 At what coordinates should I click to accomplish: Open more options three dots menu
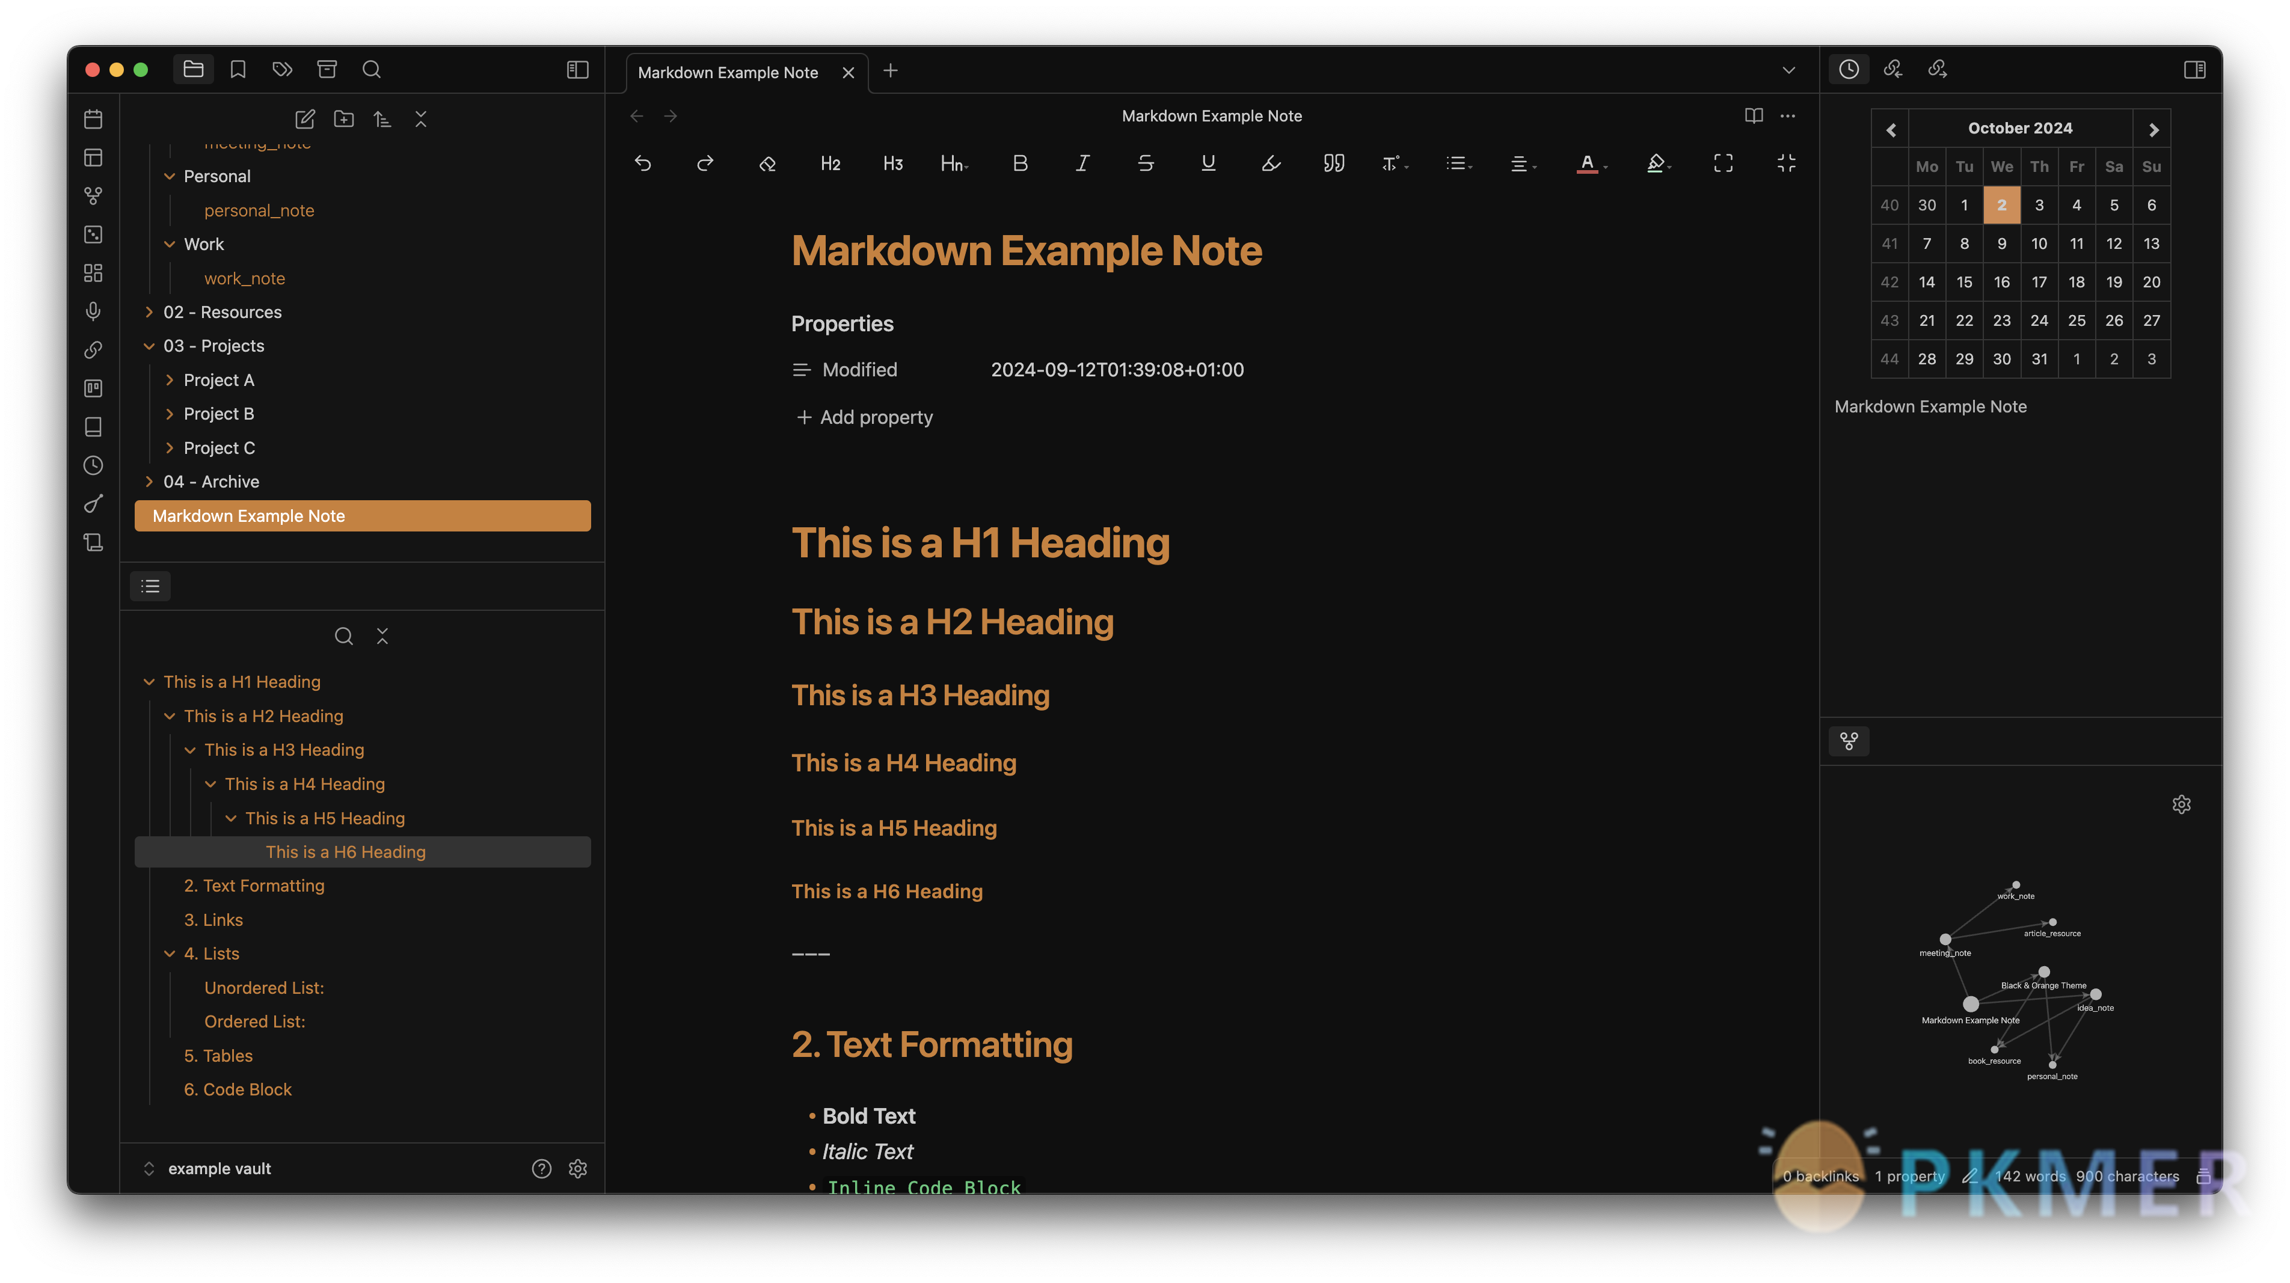pos(1788,117)
